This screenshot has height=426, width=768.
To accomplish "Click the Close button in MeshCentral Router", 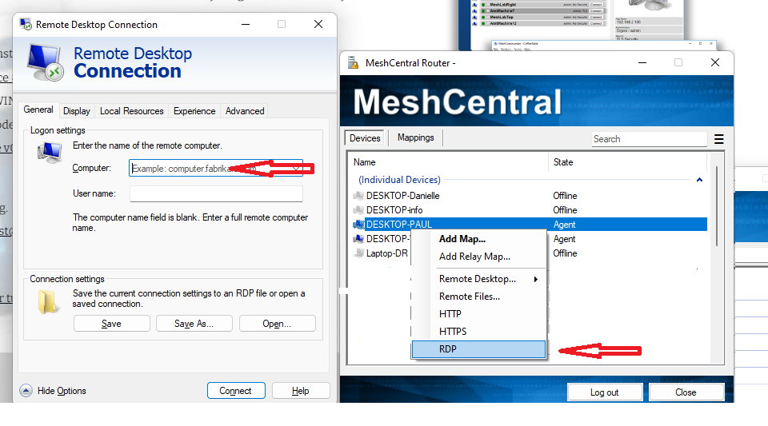I will (686, 392).
